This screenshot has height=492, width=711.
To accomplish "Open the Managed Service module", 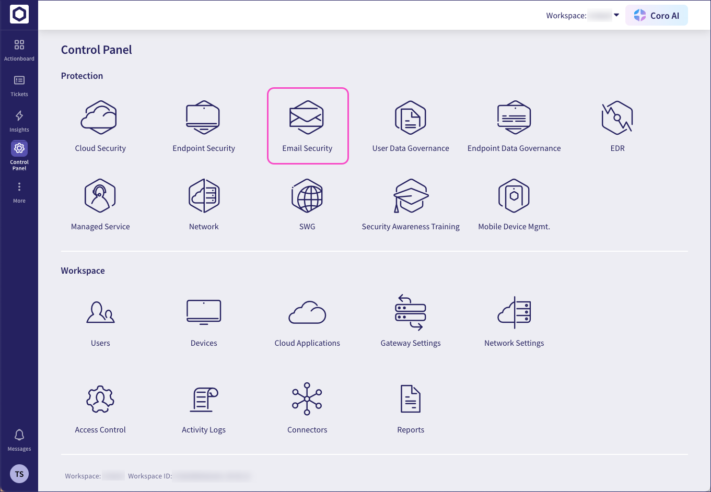I will [100, 204].
